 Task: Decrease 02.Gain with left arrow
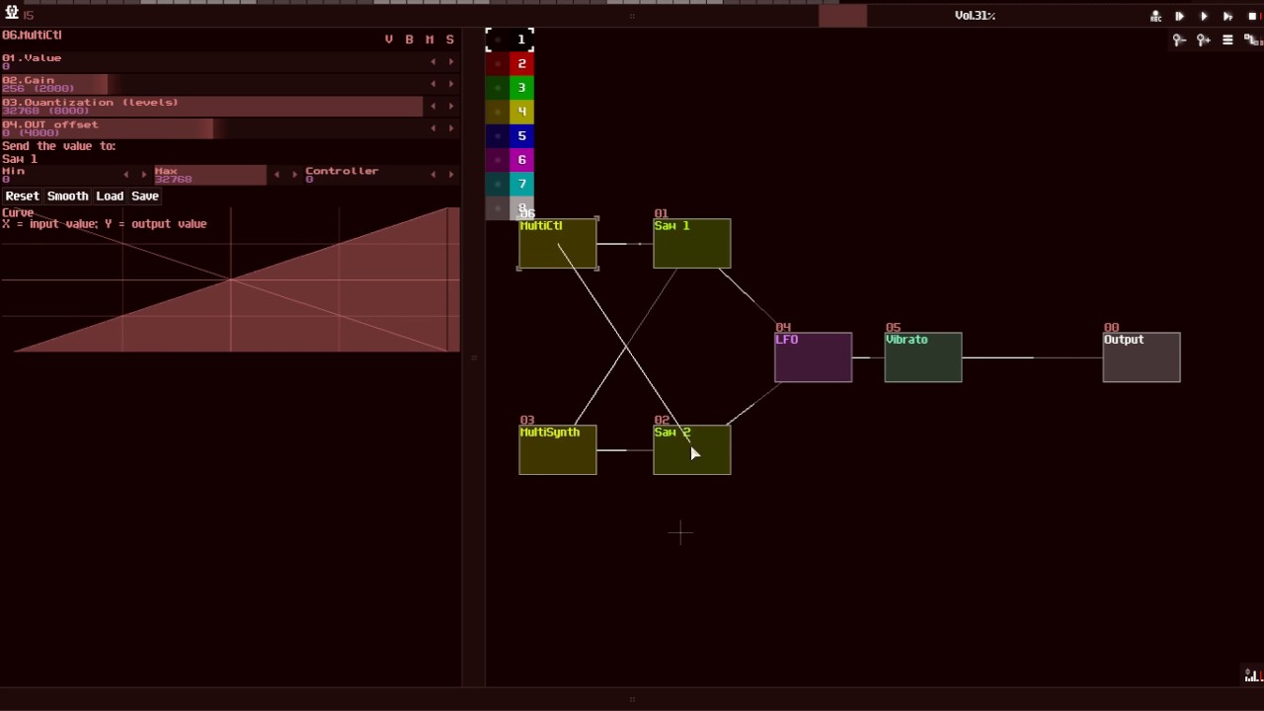pos(433,84)
